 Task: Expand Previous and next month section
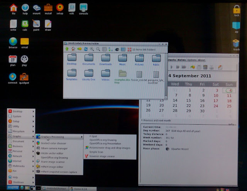[156, 121]
